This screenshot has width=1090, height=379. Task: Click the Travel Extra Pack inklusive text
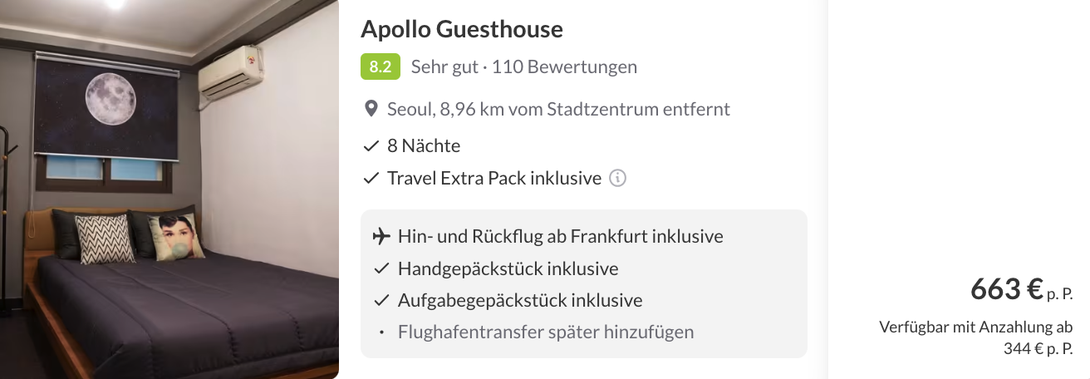click(494, 178)
